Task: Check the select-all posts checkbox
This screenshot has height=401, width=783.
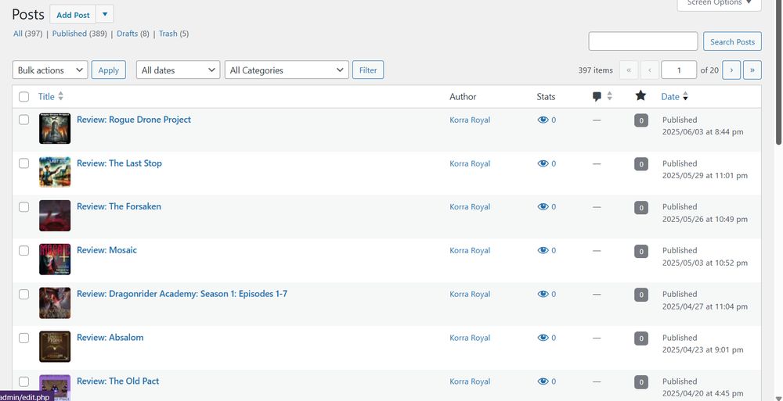Action: click(23, 97)
